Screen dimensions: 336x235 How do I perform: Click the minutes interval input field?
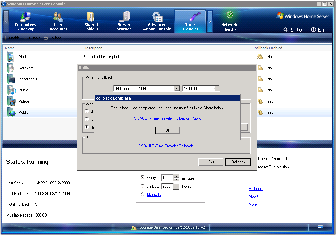click(167, 178)
